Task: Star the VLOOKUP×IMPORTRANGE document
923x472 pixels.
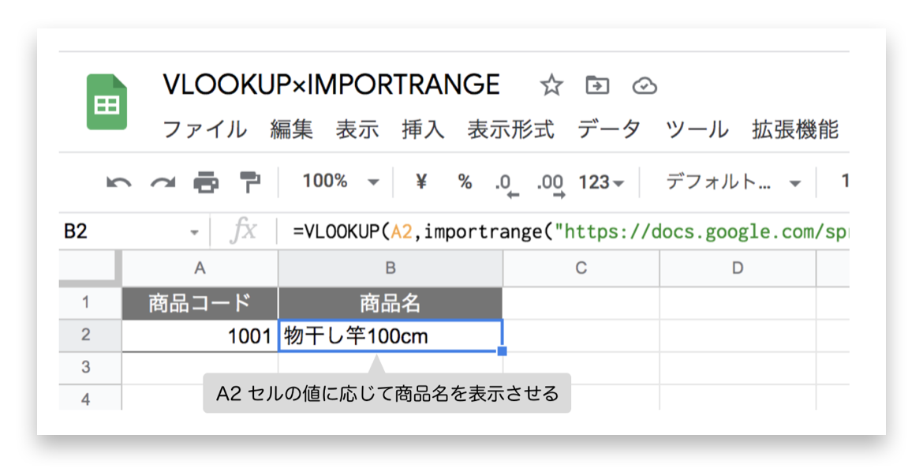Action: click(551, 86)
